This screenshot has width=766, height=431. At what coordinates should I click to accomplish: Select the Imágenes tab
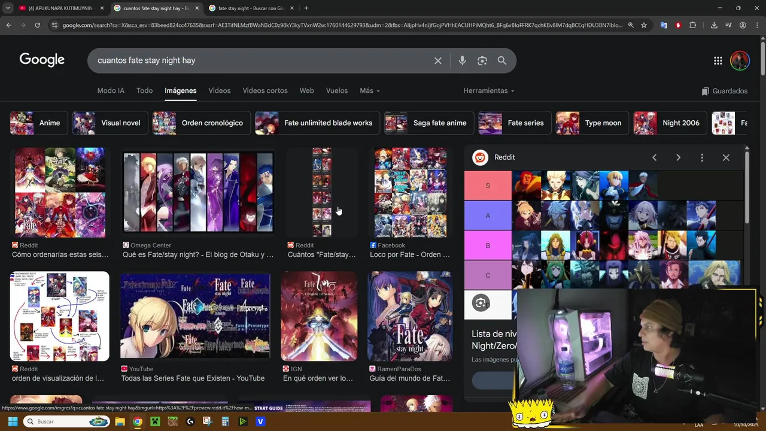click(x=181, y=90)
